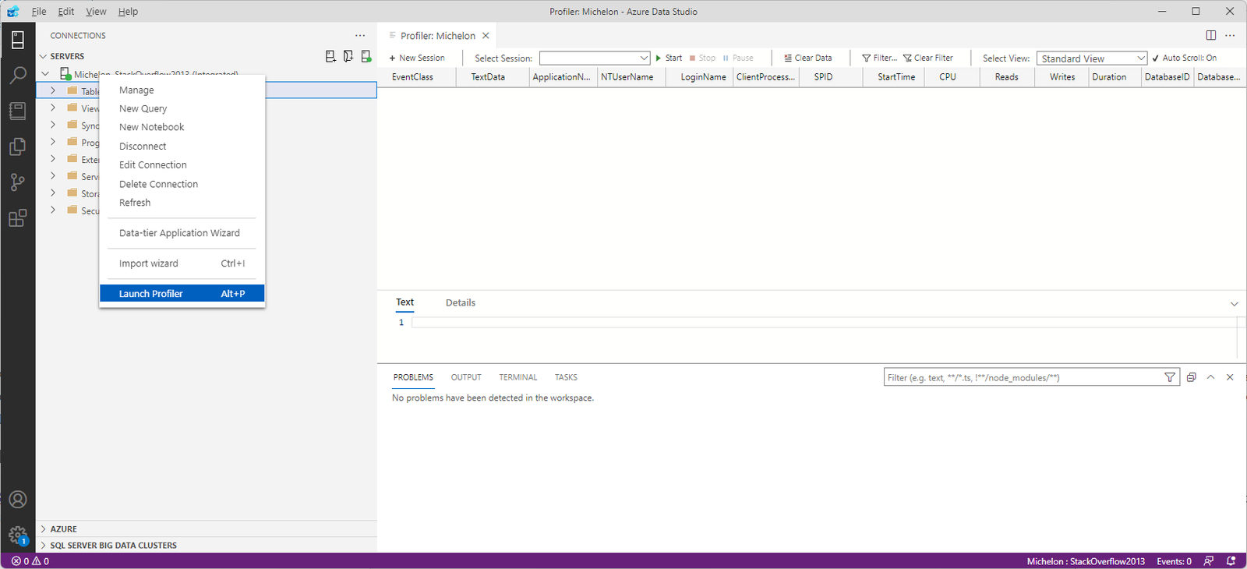Choose Import wizard from context menu
Image resolution: width=1247 pixels, height=569 pixels.
(x=182, y=263)
